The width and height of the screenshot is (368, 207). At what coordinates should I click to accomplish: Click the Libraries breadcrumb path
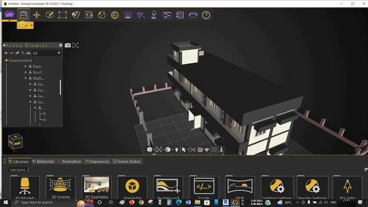click(x=17, y=170)
